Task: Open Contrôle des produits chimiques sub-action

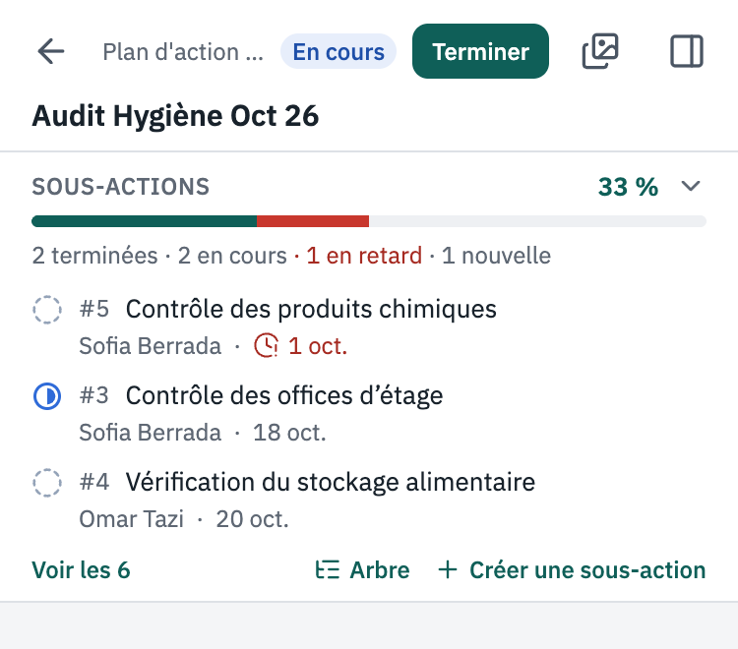Action: 311,309
